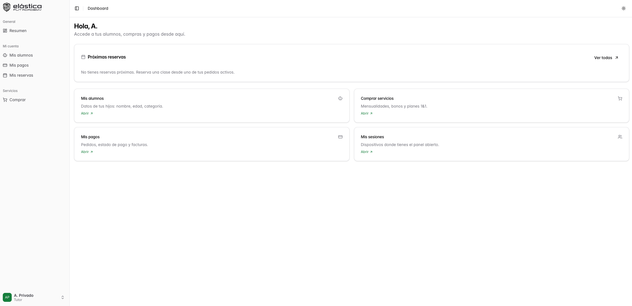Click the cart icon beside sidebar Comprar
The image size is (632, 306).
pyautogui.click(x=5, y=100)
